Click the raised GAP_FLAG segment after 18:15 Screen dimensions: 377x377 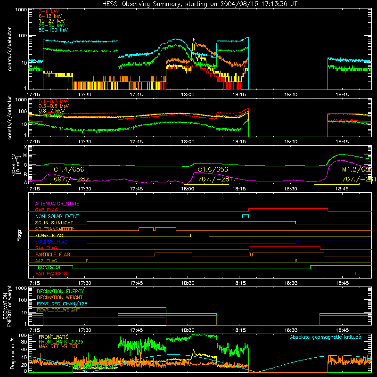pos(288,208)
